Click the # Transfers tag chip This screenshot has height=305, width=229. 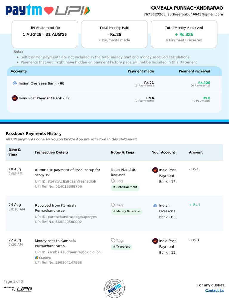coord(121,247)
